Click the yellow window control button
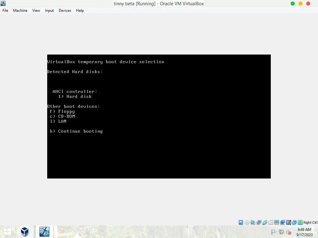This screenshot has height=238, width=318. 301,4
